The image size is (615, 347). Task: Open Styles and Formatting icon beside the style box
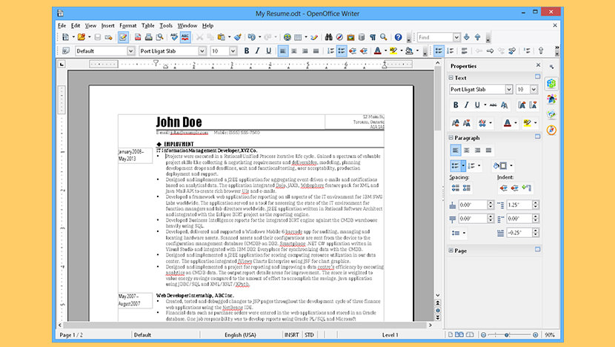(66, 51)
